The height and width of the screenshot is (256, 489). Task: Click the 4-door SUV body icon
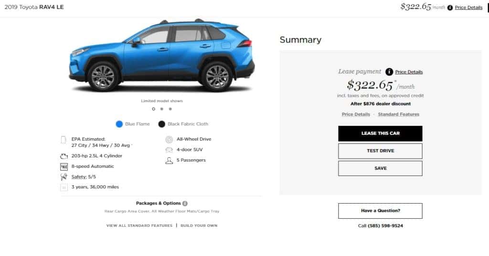[x=169, y=150]
